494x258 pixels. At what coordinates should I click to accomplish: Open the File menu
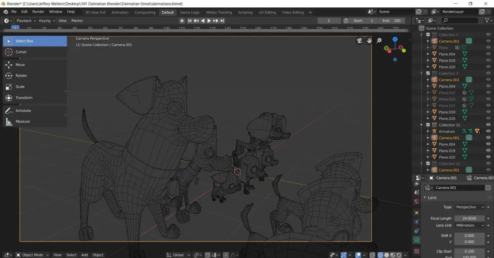coord(14,12)
